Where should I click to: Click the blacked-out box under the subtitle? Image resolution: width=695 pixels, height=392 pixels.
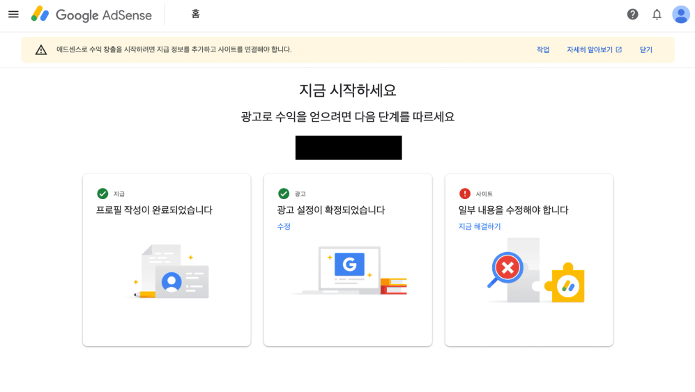349,148
